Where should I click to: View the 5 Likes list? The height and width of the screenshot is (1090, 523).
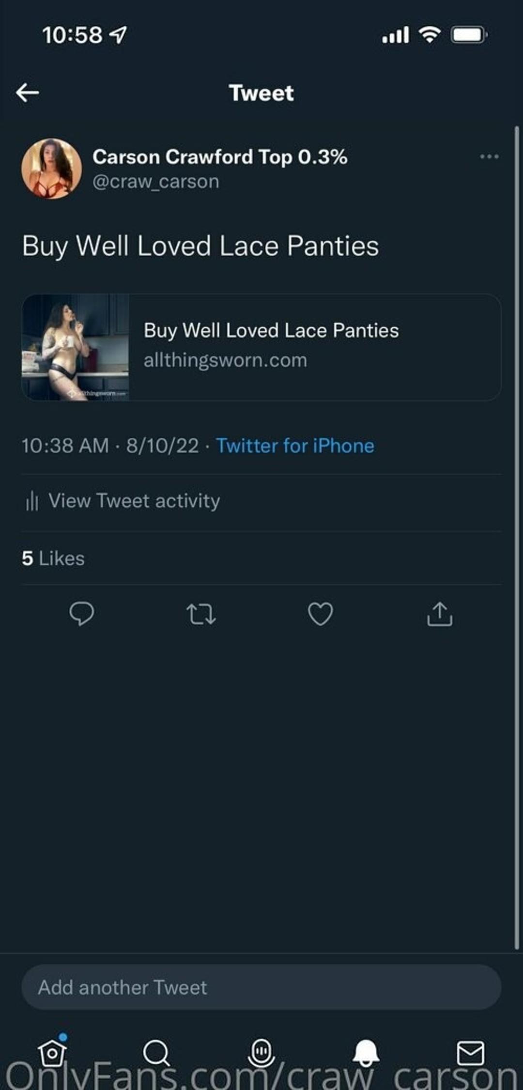tap(53, 558)
